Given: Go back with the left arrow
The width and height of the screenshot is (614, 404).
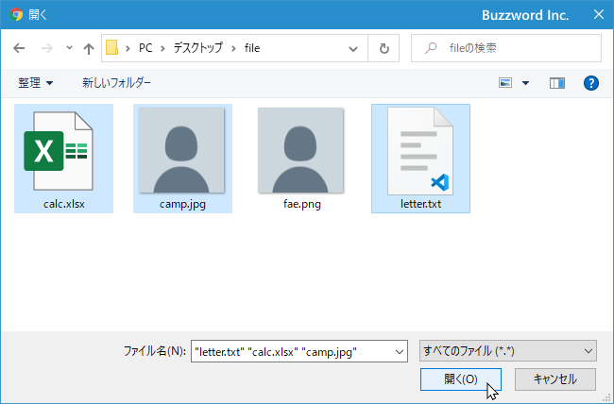Looking at the screenshot, I should (x=19, y=48).
